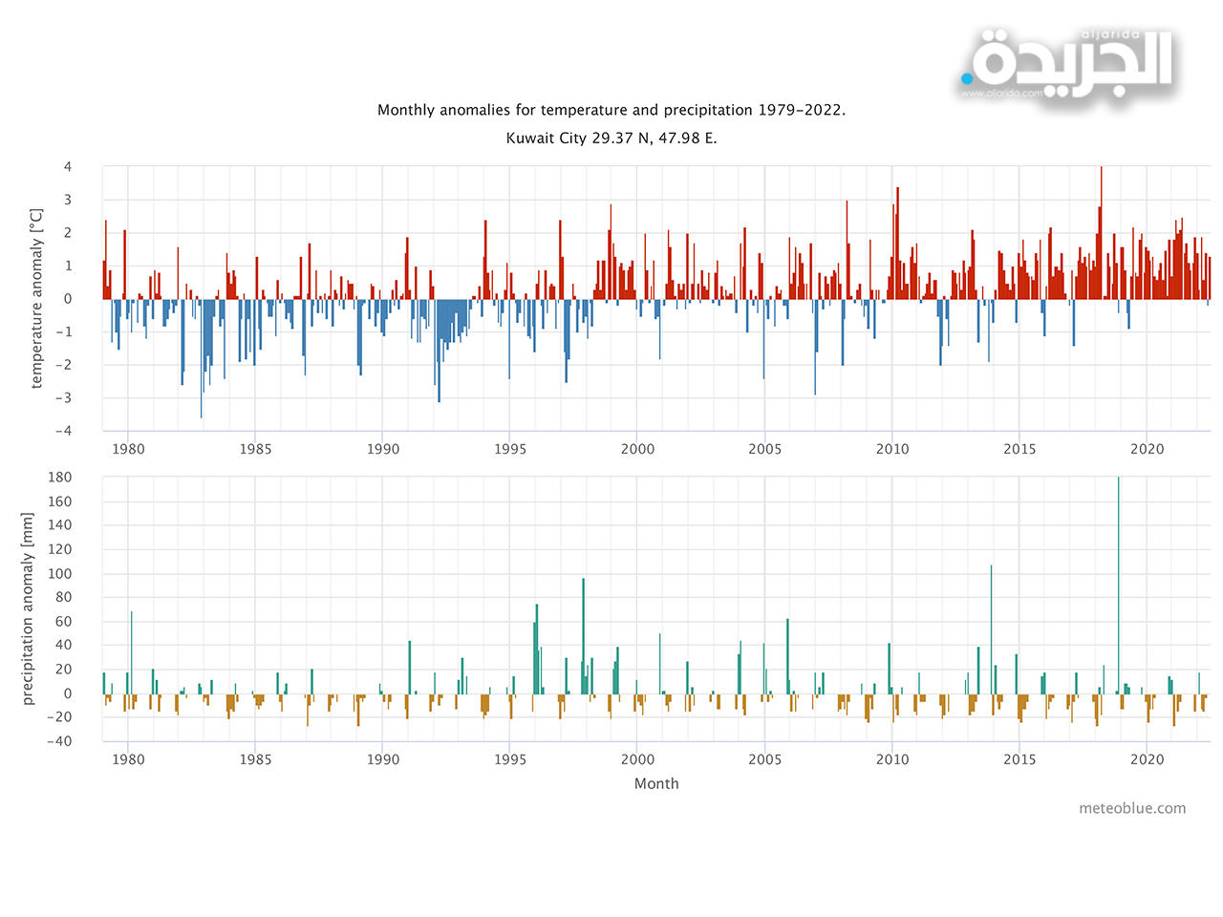This screenshot has height=917, width=1223.
Task: Click the Month x-axis title
Action: [656, 783]
